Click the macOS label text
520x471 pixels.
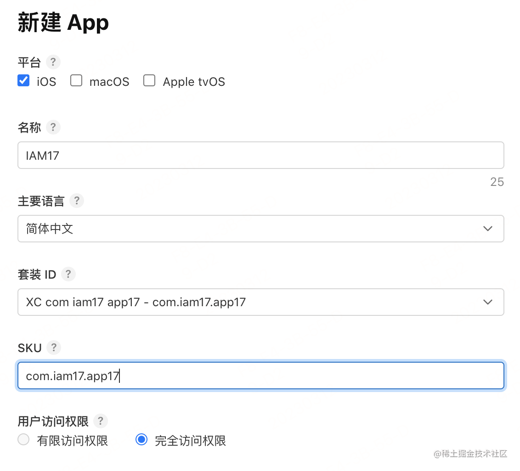(109, 82)
